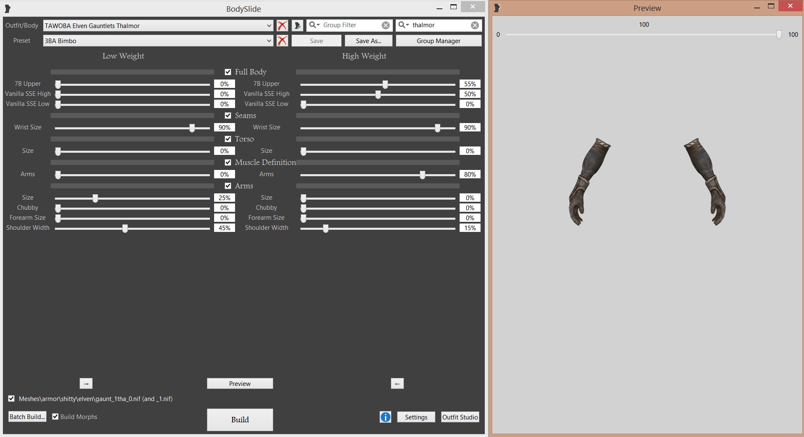Open the Outfit/Body dropdown
The width and height of the screenshot is (804, 437).
pyautogui.click(x=158, y=26)
